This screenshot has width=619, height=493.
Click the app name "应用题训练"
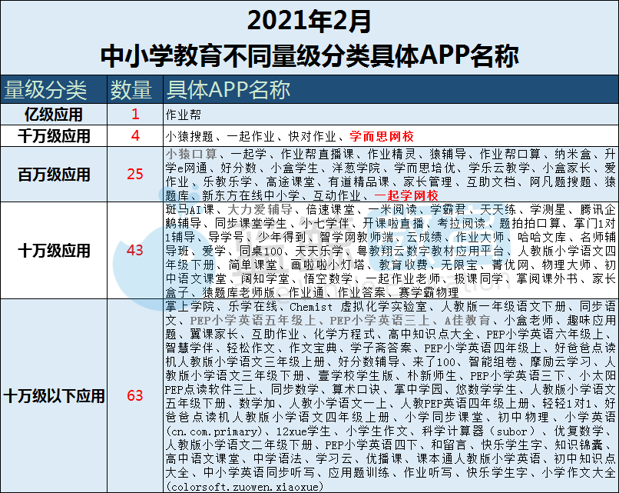pyautogui.click(x=359, y=472)
